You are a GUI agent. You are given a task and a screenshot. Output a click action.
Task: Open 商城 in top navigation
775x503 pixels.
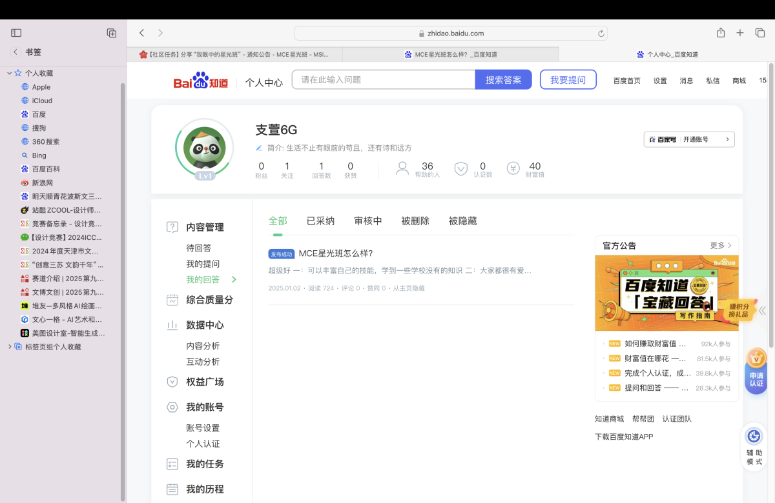(x=739, y=81)
